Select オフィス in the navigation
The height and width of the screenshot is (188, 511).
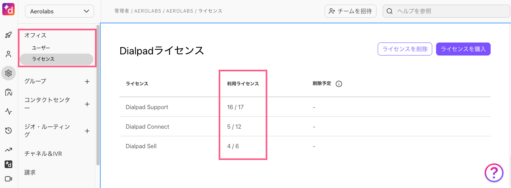[35, 35]
